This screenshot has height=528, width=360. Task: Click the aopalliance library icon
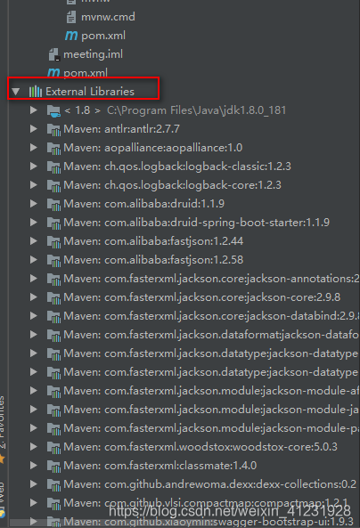54,148
